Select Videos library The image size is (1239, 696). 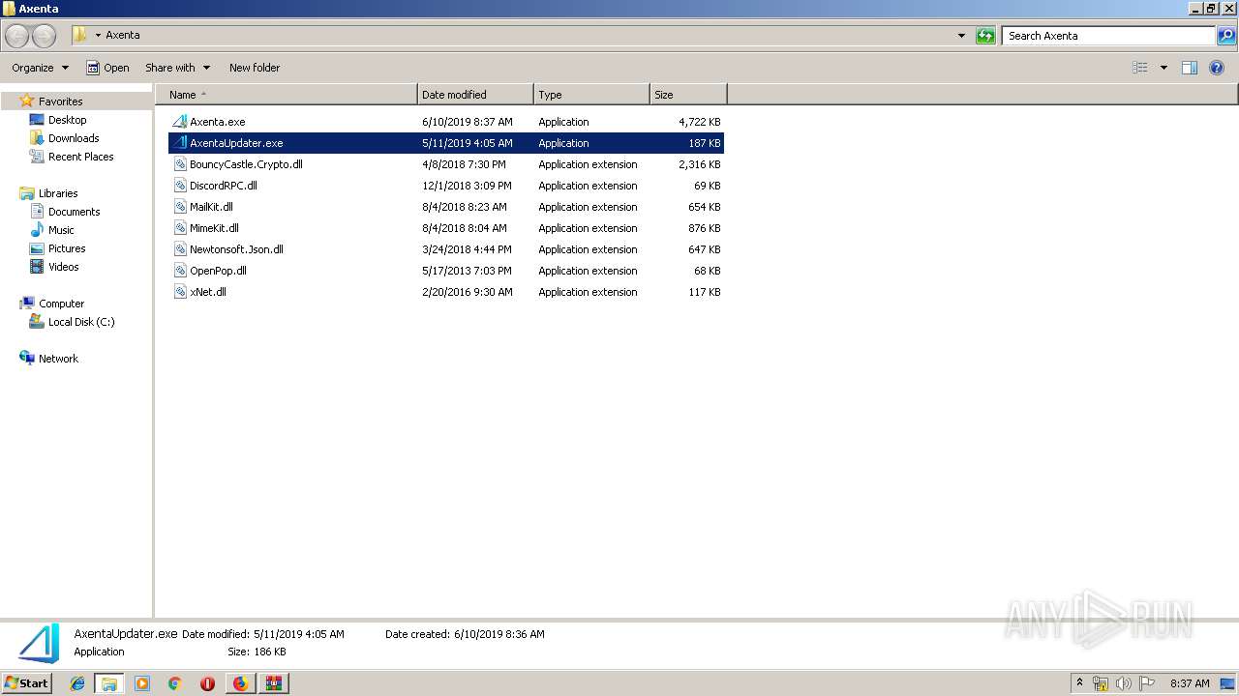(x=64, y=267)
